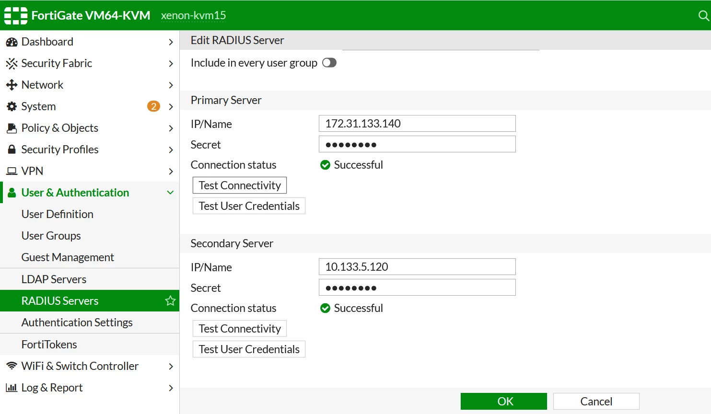
Task: Click the Secondary Server Secret field
Action: (417, 287)
